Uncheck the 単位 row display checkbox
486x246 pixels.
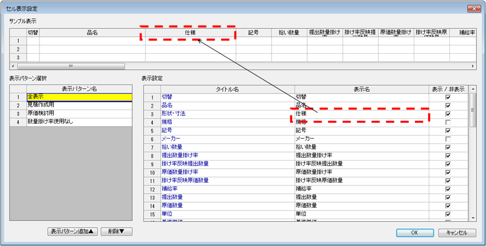(448, 214)
